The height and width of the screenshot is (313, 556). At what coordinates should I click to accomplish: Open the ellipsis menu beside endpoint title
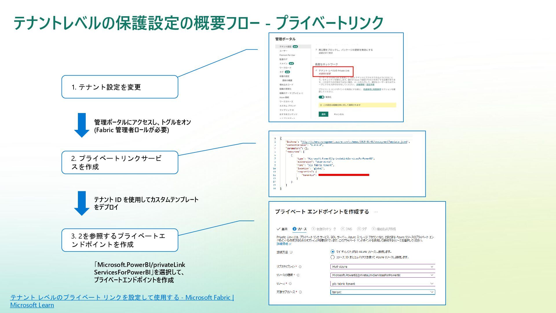[x=376, y=212]
